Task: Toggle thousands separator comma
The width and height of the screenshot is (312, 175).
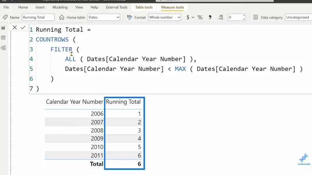Action: [210, 17]
